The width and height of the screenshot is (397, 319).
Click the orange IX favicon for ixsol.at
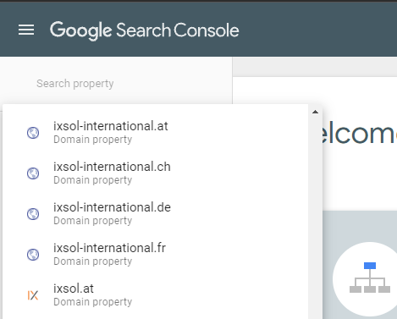tap(33, 295)
